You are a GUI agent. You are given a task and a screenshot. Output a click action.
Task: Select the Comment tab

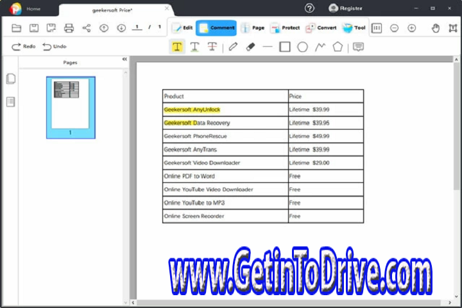(216, 28)
